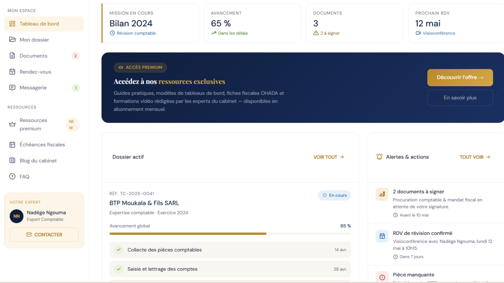Open the RDV de révision confirmé alert

pos(436,245)
